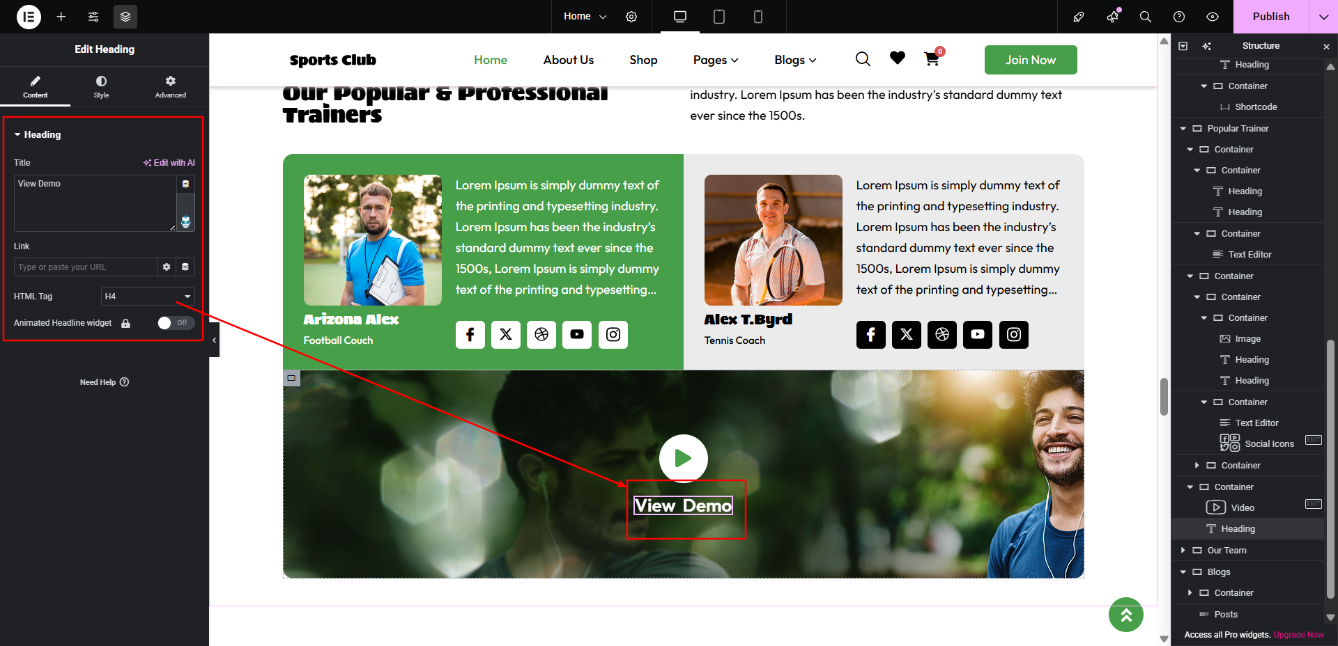Click the Upgrade Now link
Viewport: 1338px width, 646px height.
click(1298, 635)
